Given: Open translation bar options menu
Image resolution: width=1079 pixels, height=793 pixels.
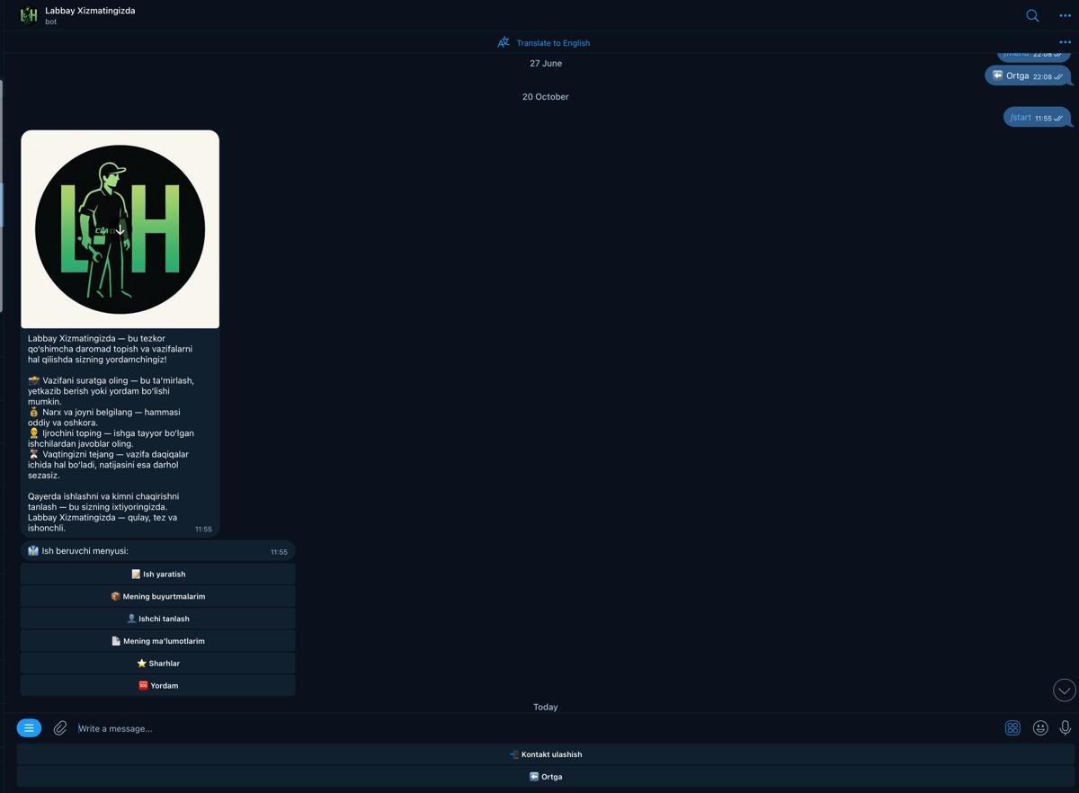Looking at the screenshot, I should click(1065, 42).
